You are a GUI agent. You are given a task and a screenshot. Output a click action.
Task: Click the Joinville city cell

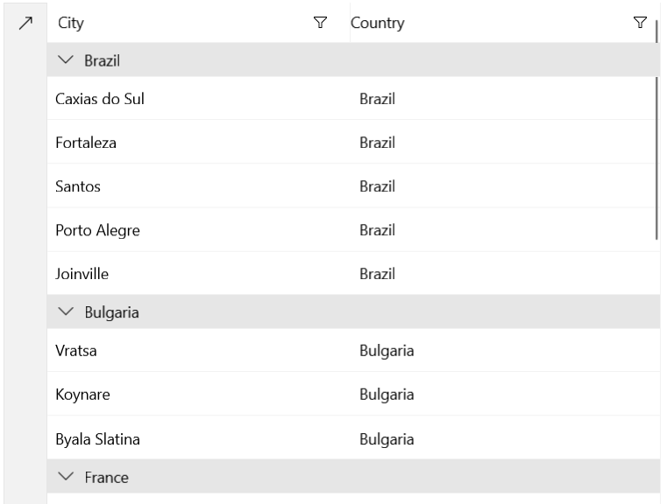point(82,274)
